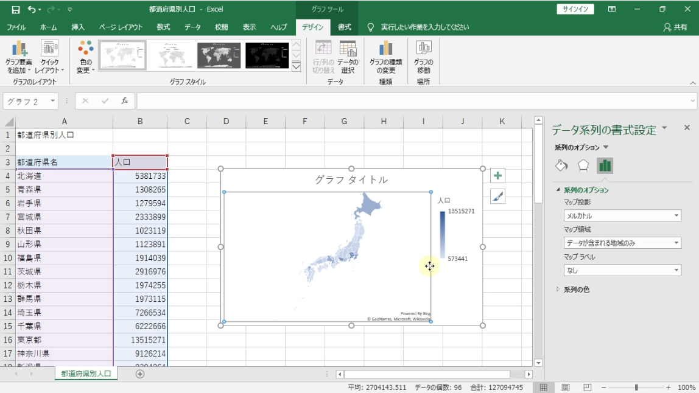The height and width of the screenshot is (393, 699).
Task: Switch to Page Break Preview view
Action: [587, 388]
